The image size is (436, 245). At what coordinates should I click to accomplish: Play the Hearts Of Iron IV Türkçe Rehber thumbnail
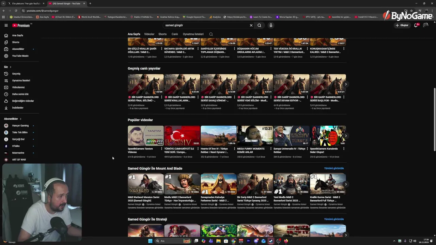click(x=218, y=136)
